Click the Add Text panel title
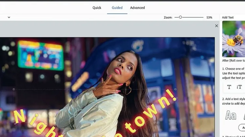This screenshot has width=245, height=137. [228, 18]
